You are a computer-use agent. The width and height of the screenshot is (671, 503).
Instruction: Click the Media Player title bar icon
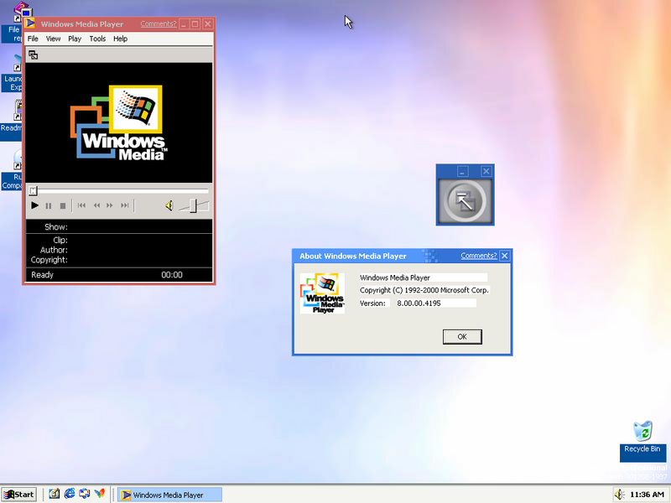pos(29,23)
